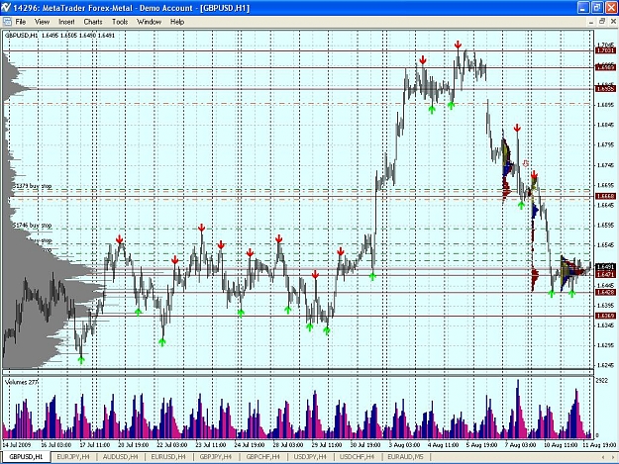
Task: Switch to the EURUSD,H4 chart tab
Action: pos(168,457)
